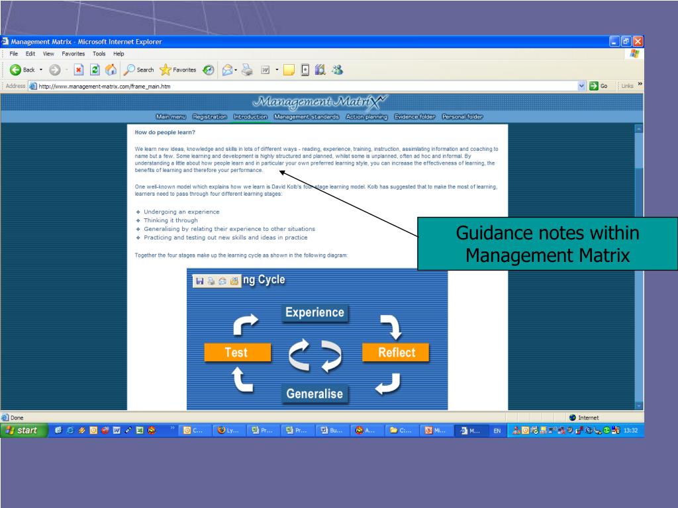Open the Tools menu
This screenshot has width=678, height=508.
point(99,54)
